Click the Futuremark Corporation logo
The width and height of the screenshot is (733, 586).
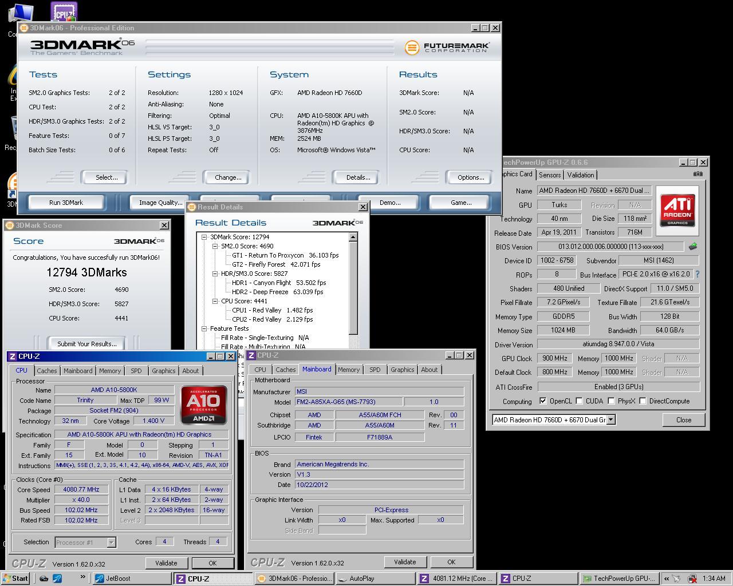pyautogui.click(x=447, y=47)
